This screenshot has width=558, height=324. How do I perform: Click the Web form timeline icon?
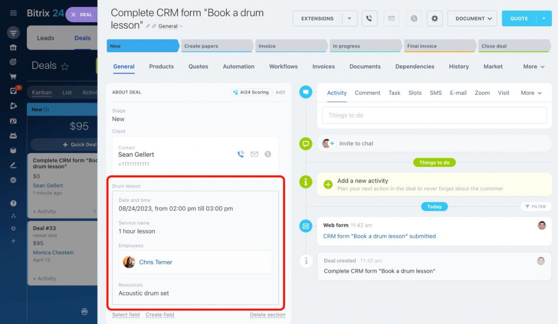306,226
